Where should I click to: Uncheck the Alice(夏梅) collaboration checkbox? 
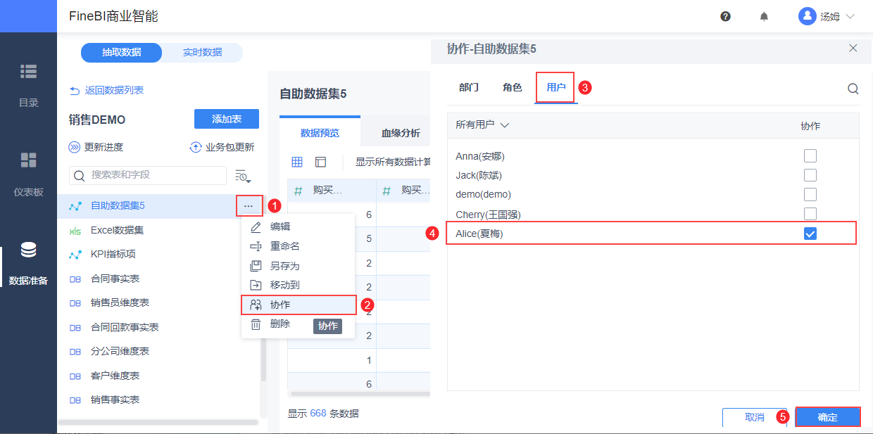(x=810, y=234)
